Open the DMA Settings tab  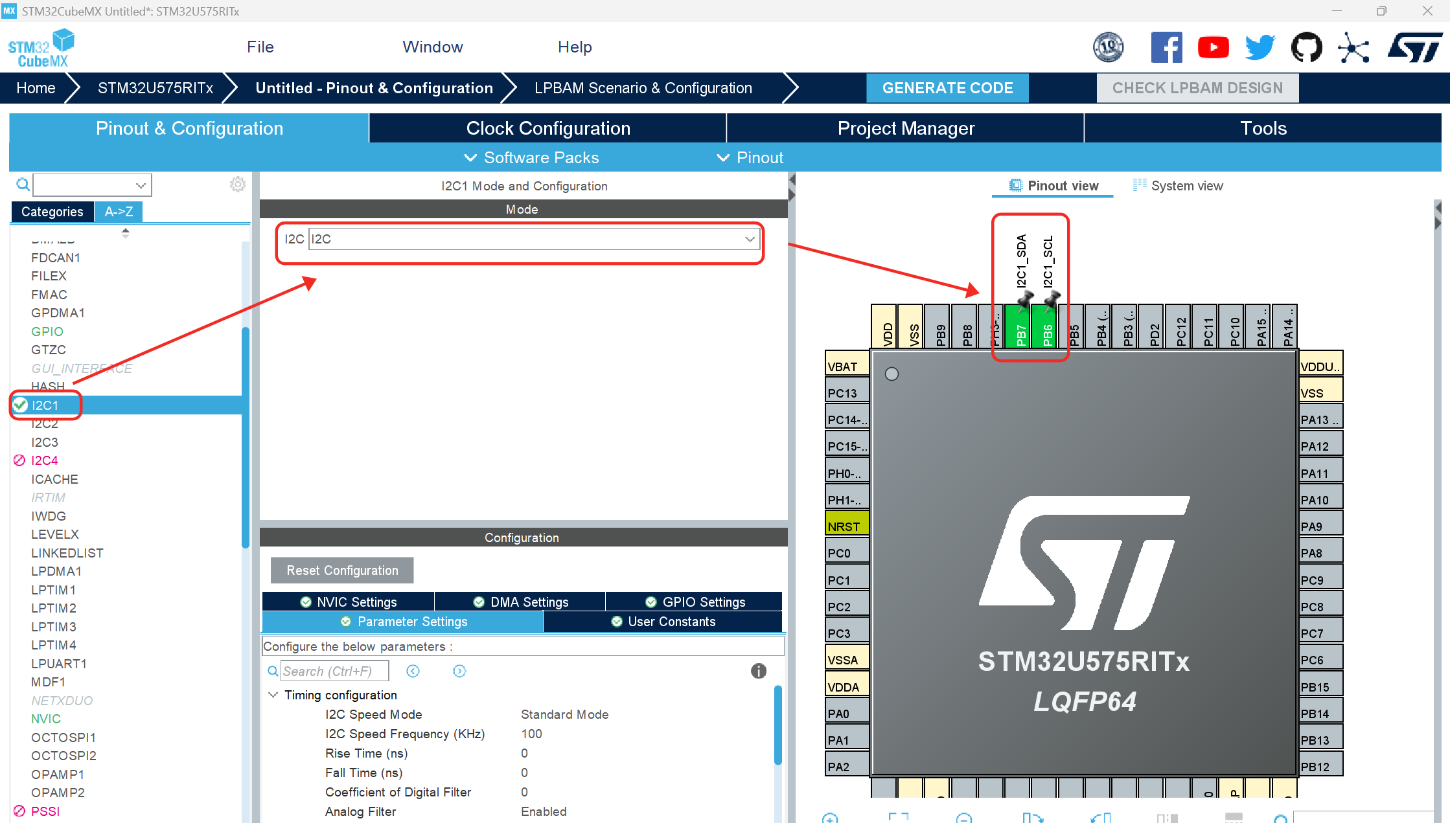point(520,602)
